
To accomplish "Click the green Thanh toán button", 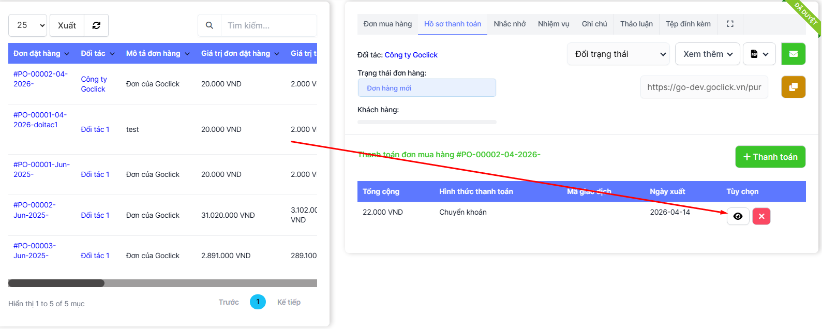I will coord(770,157).
